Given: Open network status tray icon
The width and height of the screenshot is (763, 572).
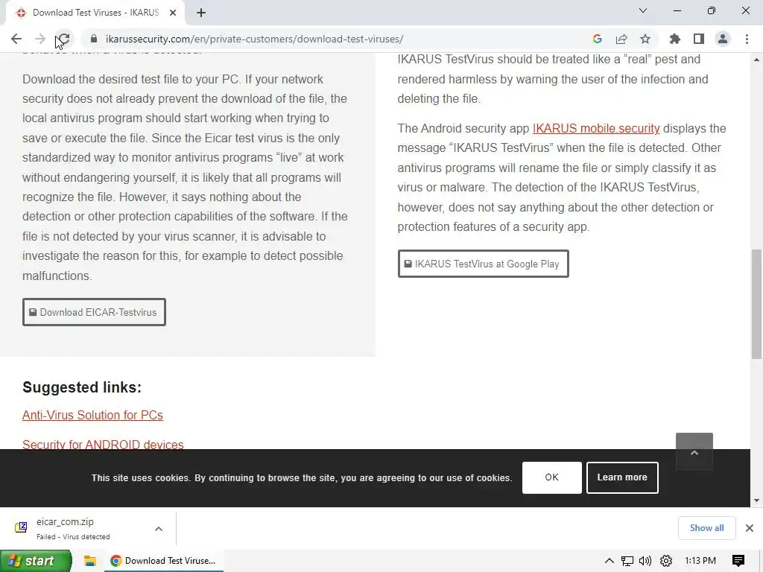Looking at the screenshot, I should (x=627, y=561).
